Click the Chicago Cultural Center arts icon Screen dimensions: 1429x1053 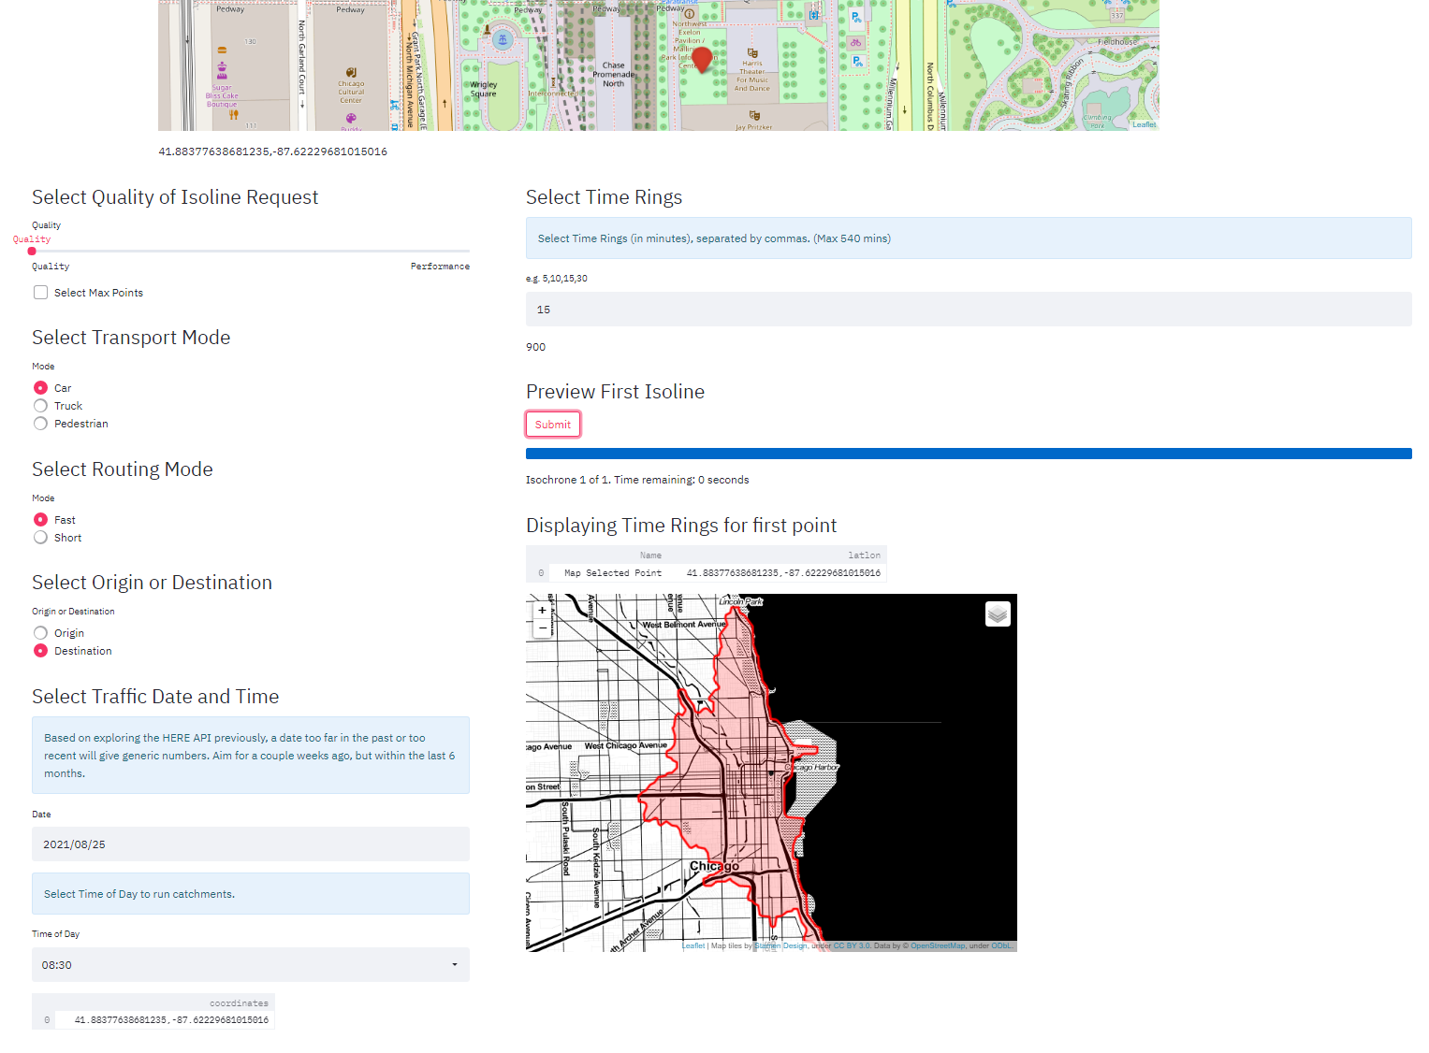[x=351, y=73]
